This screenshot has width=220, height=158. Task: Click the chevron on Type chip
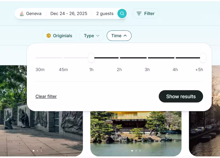point(98,36)
